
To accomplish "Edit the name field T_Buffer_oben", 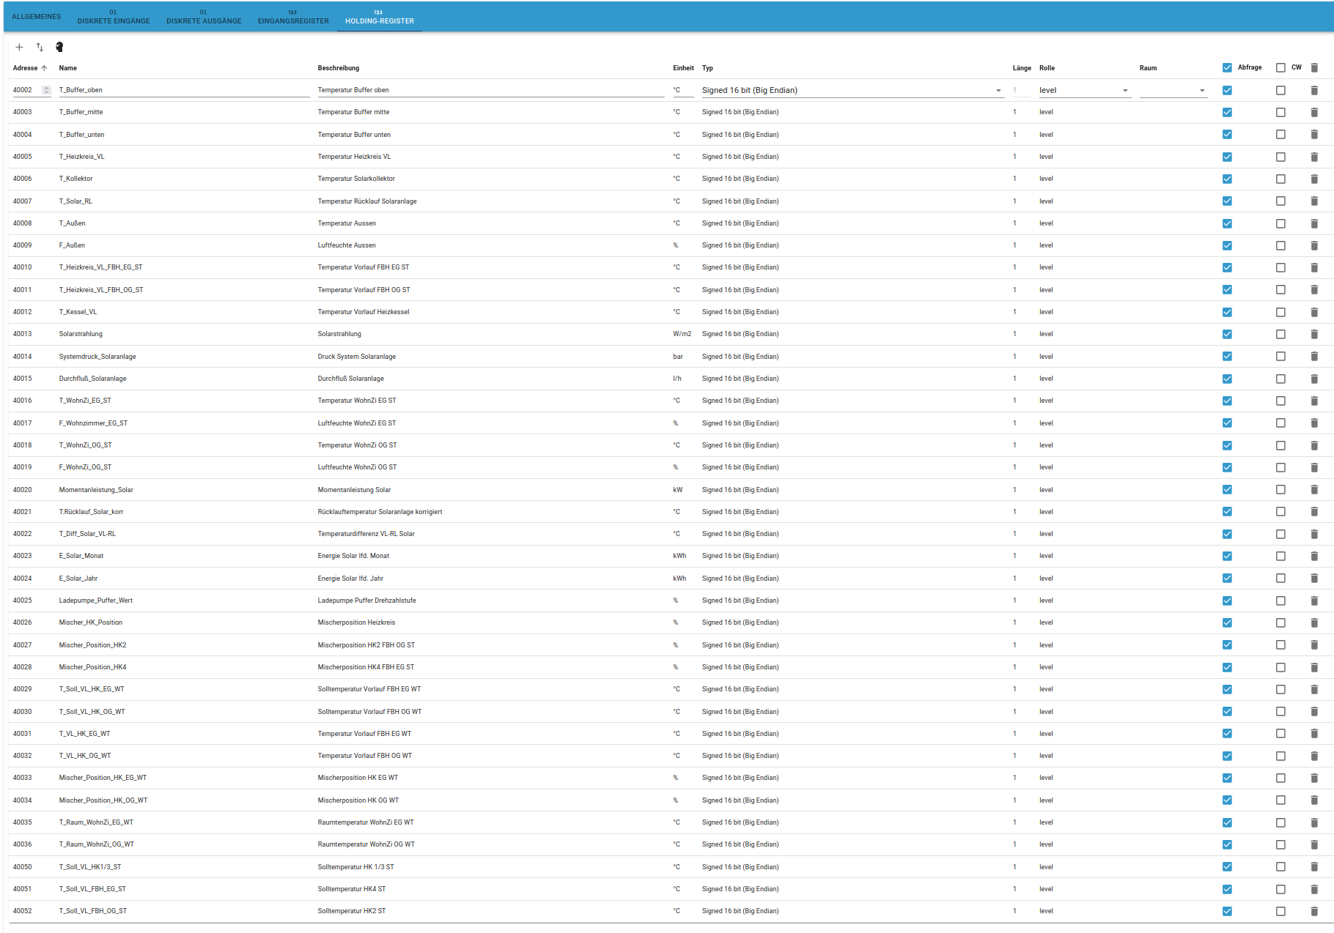I will click(184, 91).
